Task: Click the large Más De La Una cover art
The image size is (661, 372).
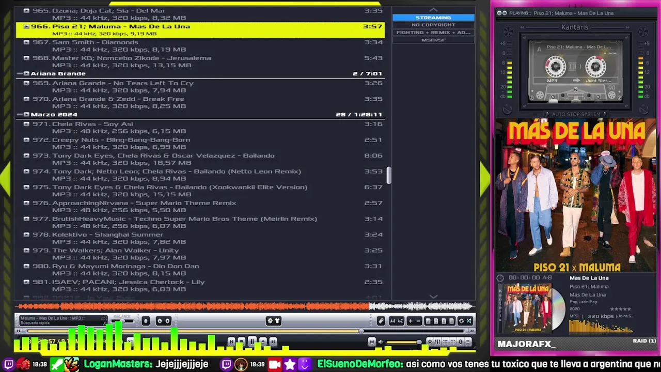Action: pos(576,195)
